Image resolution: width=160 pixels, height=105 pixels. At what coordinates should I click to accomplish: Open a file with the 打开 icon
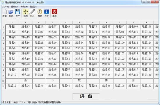(11, 13)
